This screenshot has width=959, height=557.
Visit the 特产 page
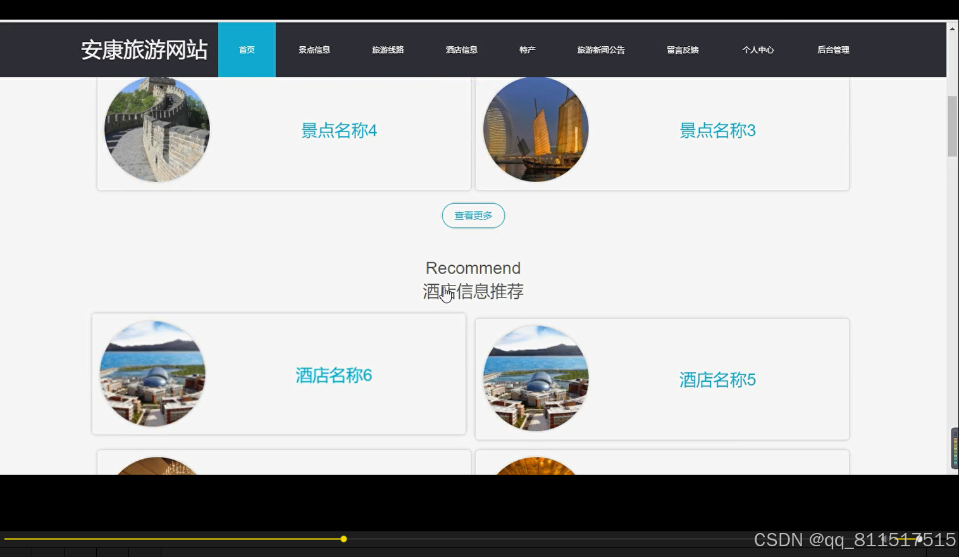[527, 49]
